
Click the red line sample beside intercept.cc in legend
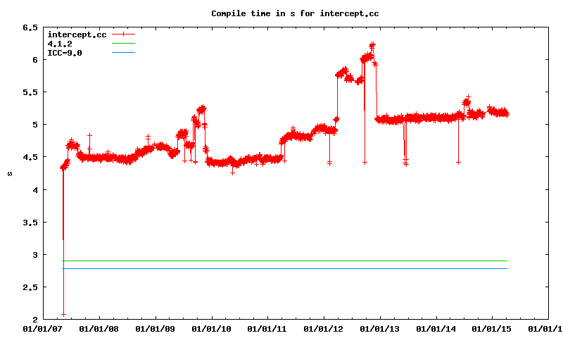[x=122, y=35]
